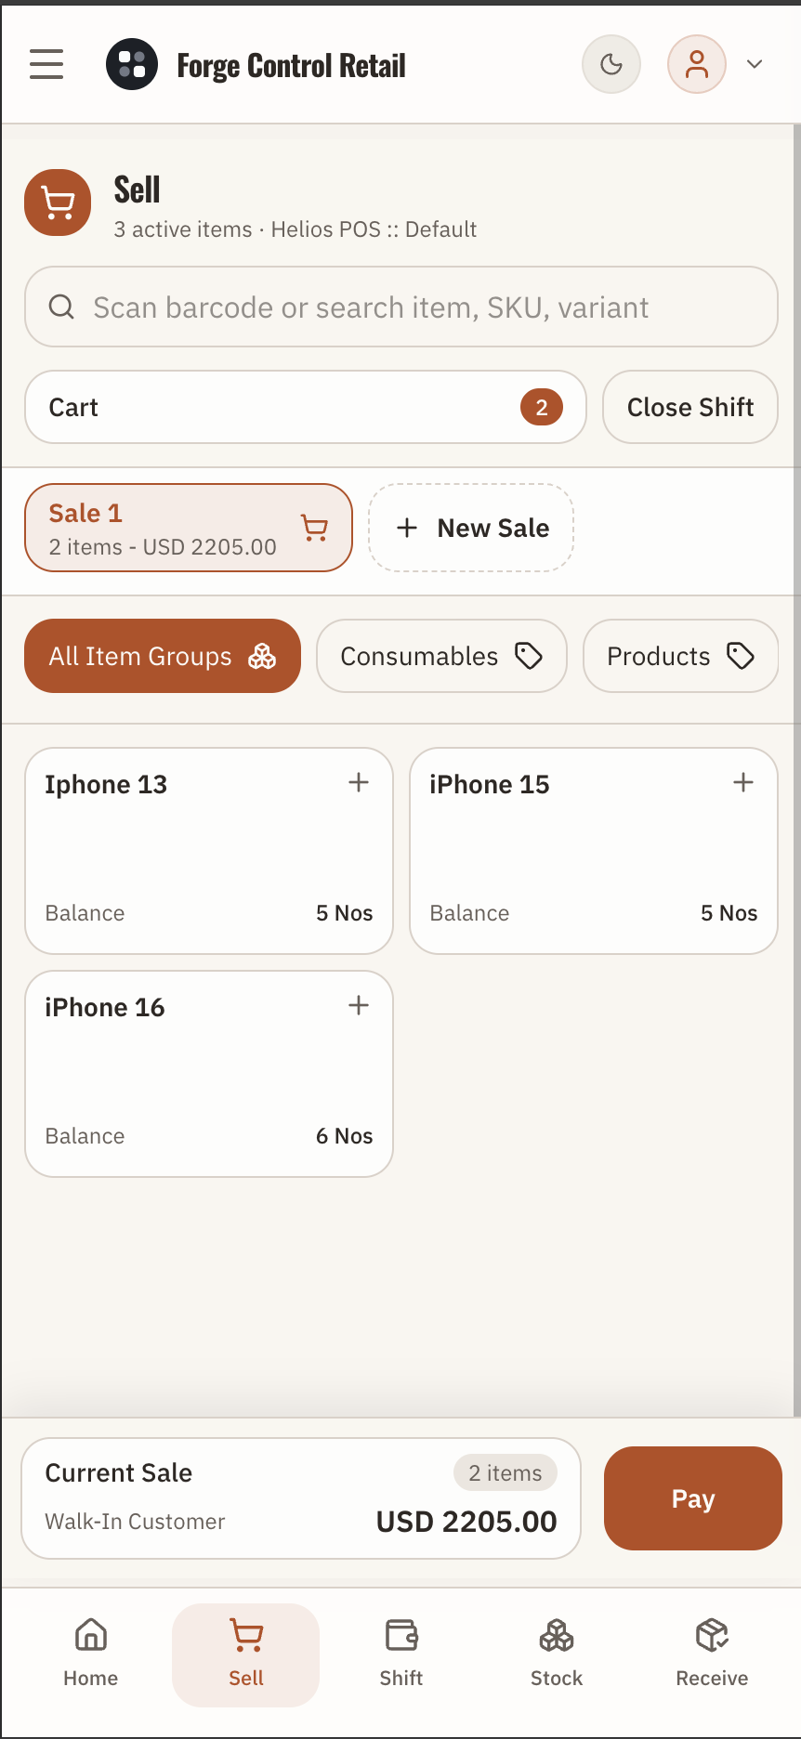Toggle dark mode with the moon icon
Viewport: 801px width, 1739px height.
pyautogui.click(x=611, y=64)
